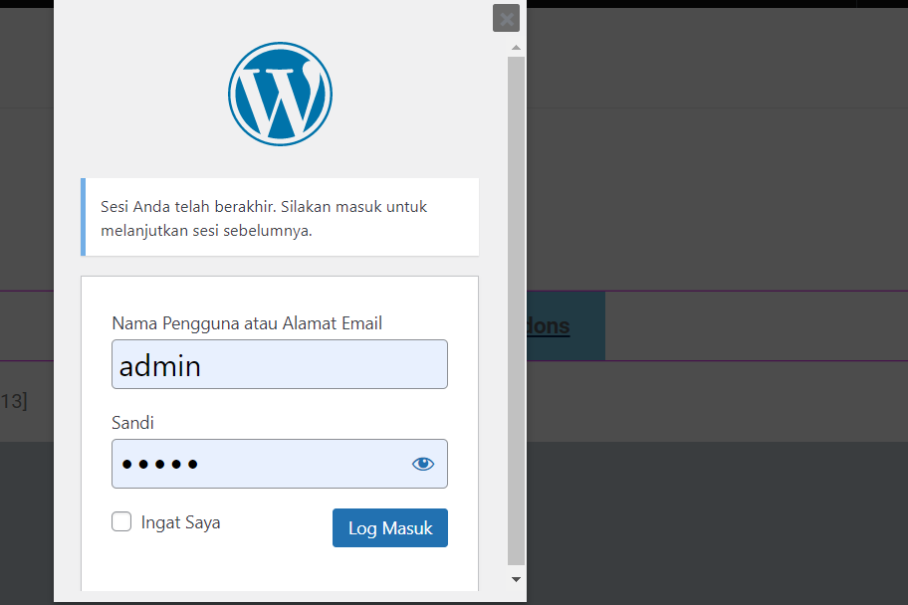Image resolution: width=908 pixels, height=605 pixels.
Task: Click the session expired message
Action: tap(280, 217)
